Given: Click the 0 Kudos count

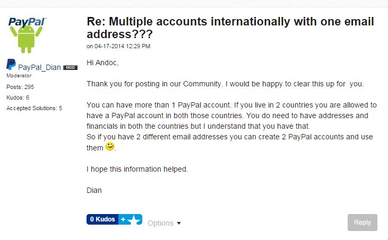Looking at the screenshot, I should [x=102, y=219].
